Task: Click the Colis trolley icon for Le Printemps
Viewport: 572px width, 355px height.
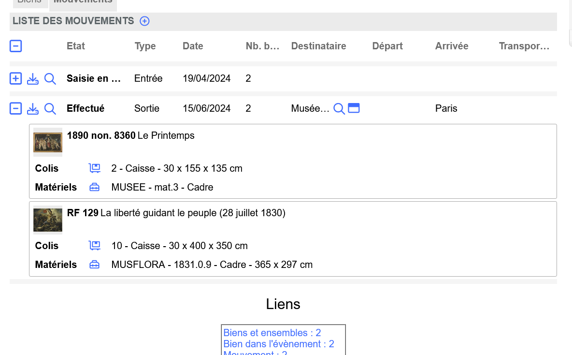Action: (x=95, y=168)
